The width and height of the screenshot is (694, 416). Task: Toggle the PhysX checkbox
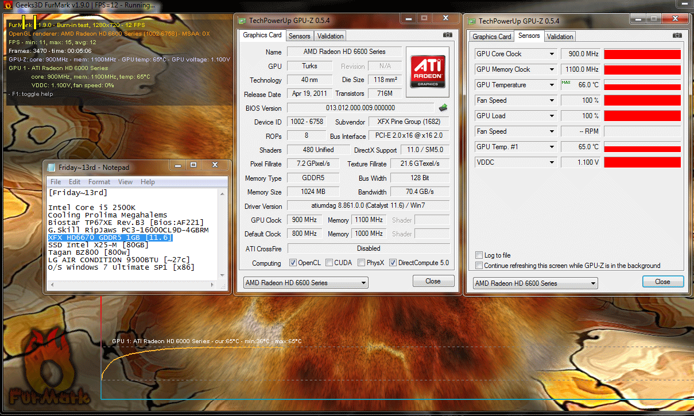pos(361,263)
